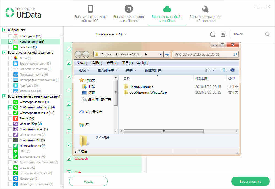Expand the 包含到库中 dropdown
Screen dimensions: 275x189
coord(108,70)
